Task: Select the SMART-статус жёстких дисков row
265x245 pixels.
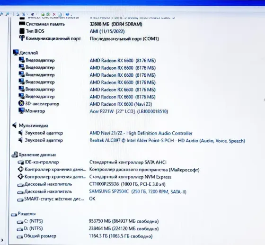Action: click(x=56, y=199)
